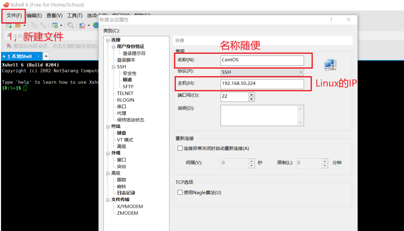Click the color scheme layout icon
This screenshot has height=231, width=404.
[x=82, y=26]
